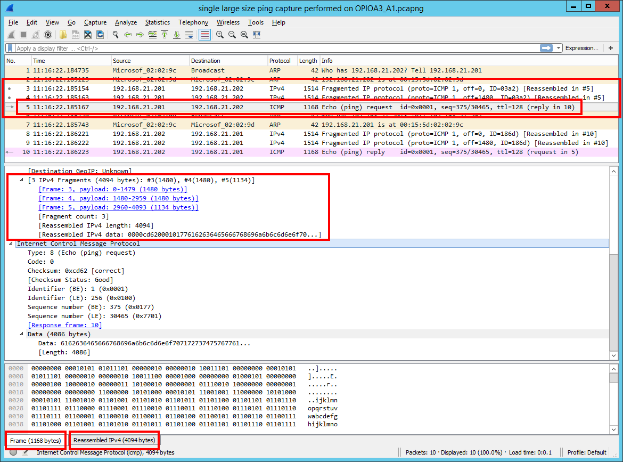Viewport: 623px width, 462px height.
Task: Open the File menu
Action: point(13,23)
